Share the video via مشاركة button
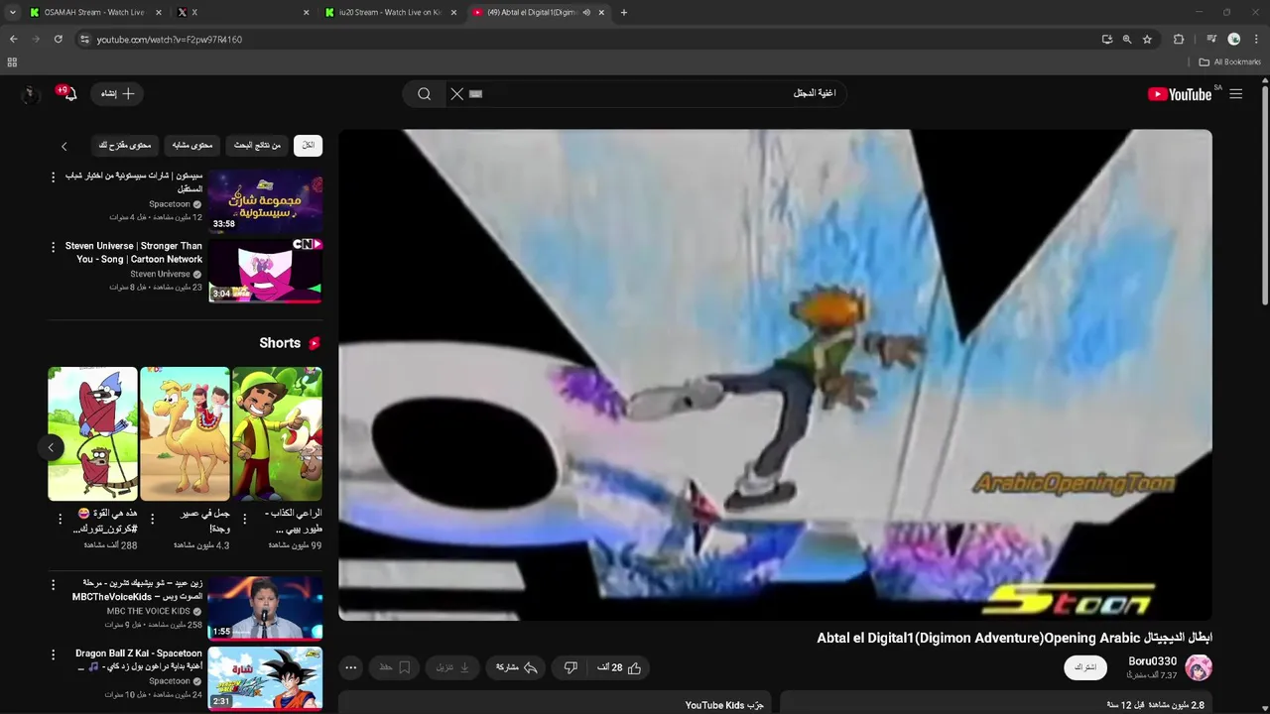The height and width of the screenshot is (714, 1270). pyautogui.click(x=517, y=667)
